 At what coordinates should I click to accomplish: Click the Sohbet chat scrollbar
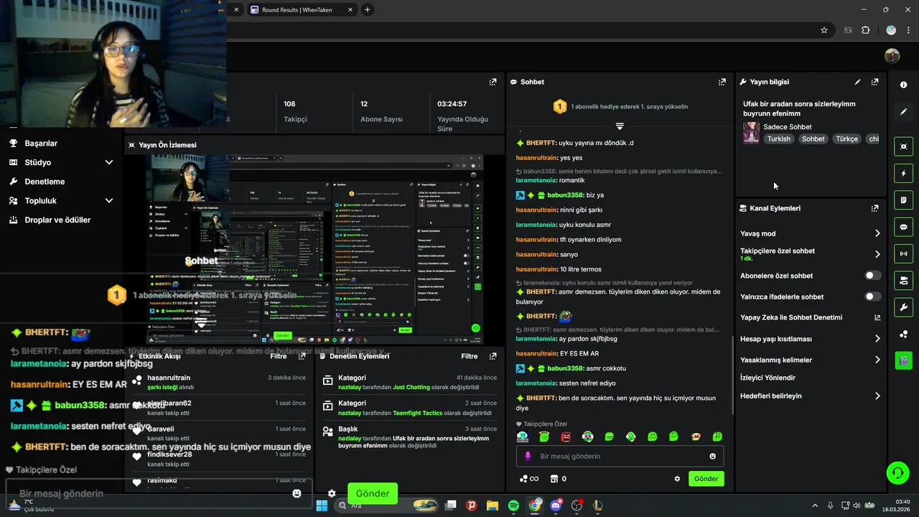coord(732,376)
